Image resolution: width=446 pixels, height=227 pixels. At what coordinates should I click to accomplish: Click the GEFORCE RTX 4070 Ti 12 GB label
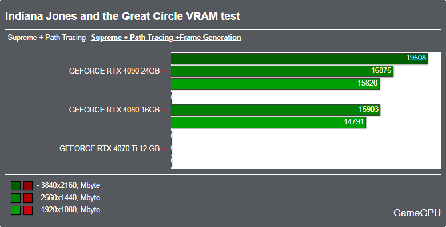(x=110, y=149)
